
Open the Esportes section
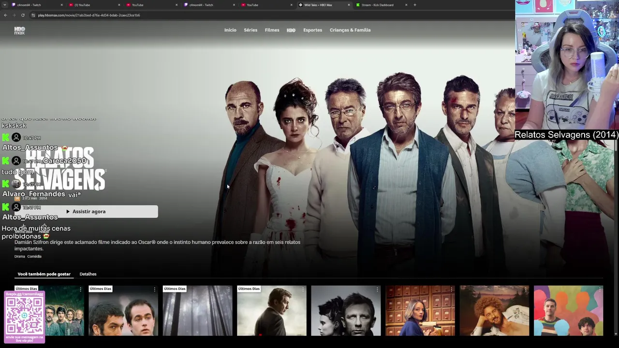point(312,30)
